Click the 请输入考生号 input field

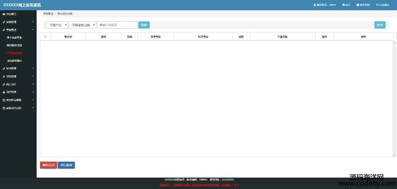click(x=117, y=25)
